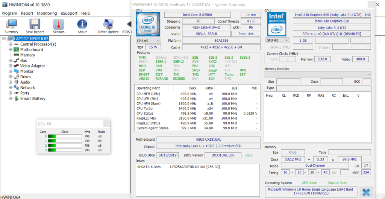Expand the Motherboard node
The width and height of the screenshot is (385, 199).
pos(10,50)
